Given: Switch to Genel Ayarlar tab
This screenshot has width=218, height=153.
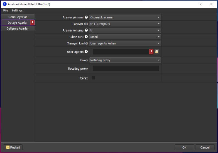Looking at the screenshot, I should click(18, 17).
